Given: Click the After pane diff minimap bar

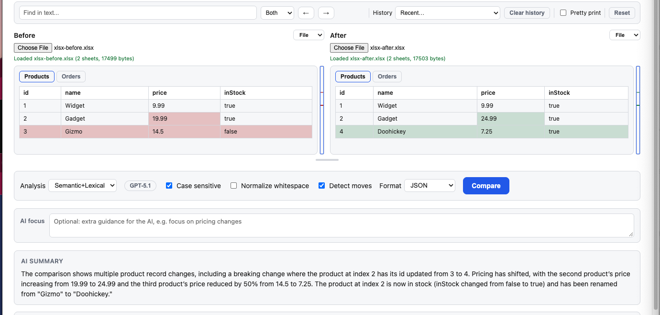Looking at the screenshot, I should tap(638, 110).
